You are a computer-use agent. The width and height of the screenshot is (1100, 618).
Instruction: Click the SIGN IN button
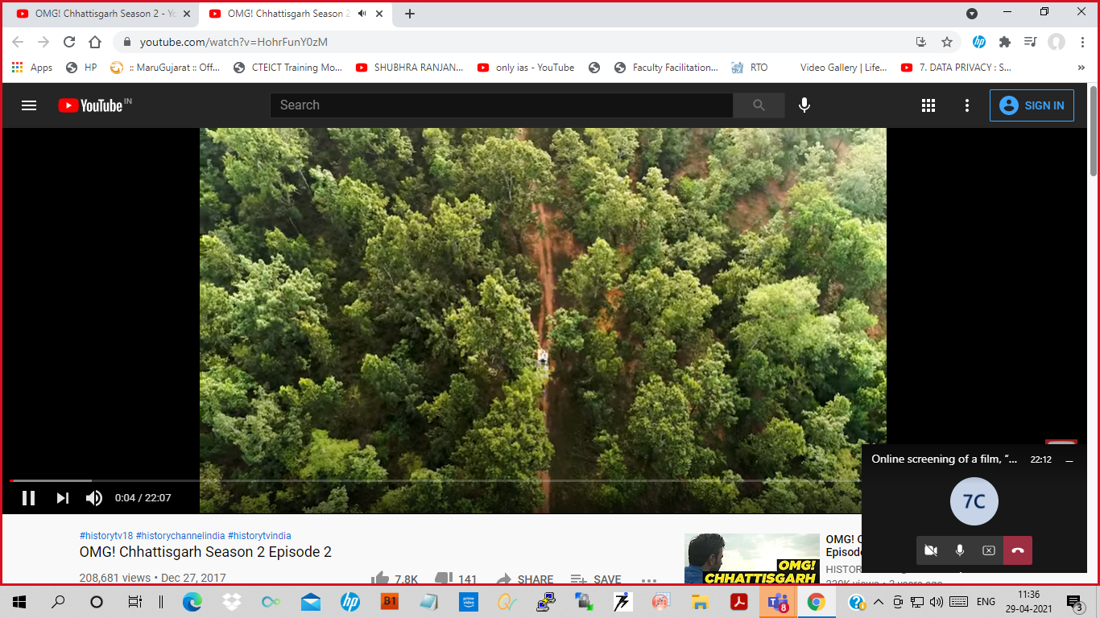click(1032, 105)
